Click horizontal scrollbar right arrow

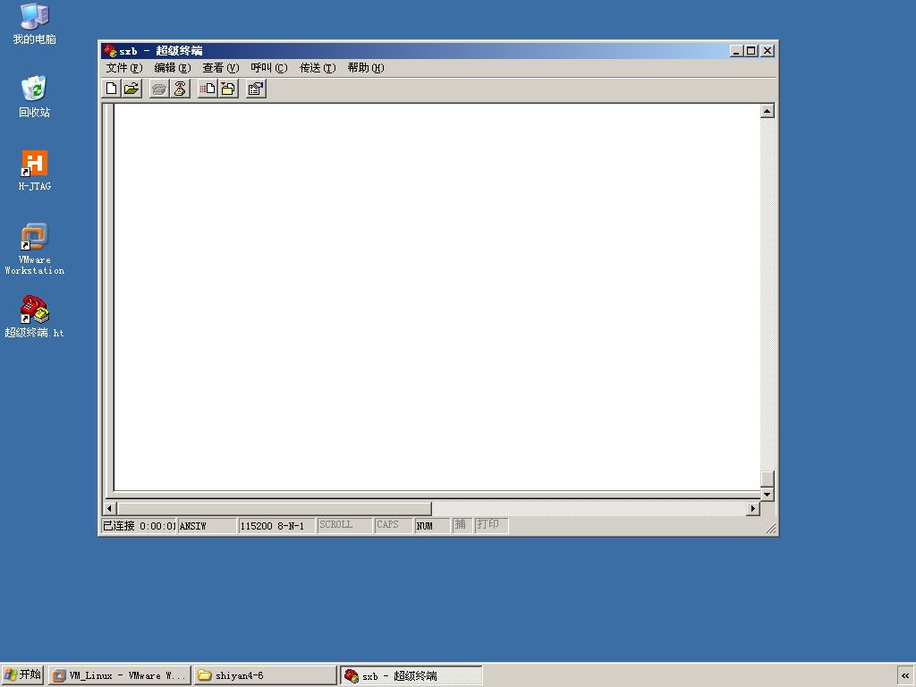coord(753,508)
